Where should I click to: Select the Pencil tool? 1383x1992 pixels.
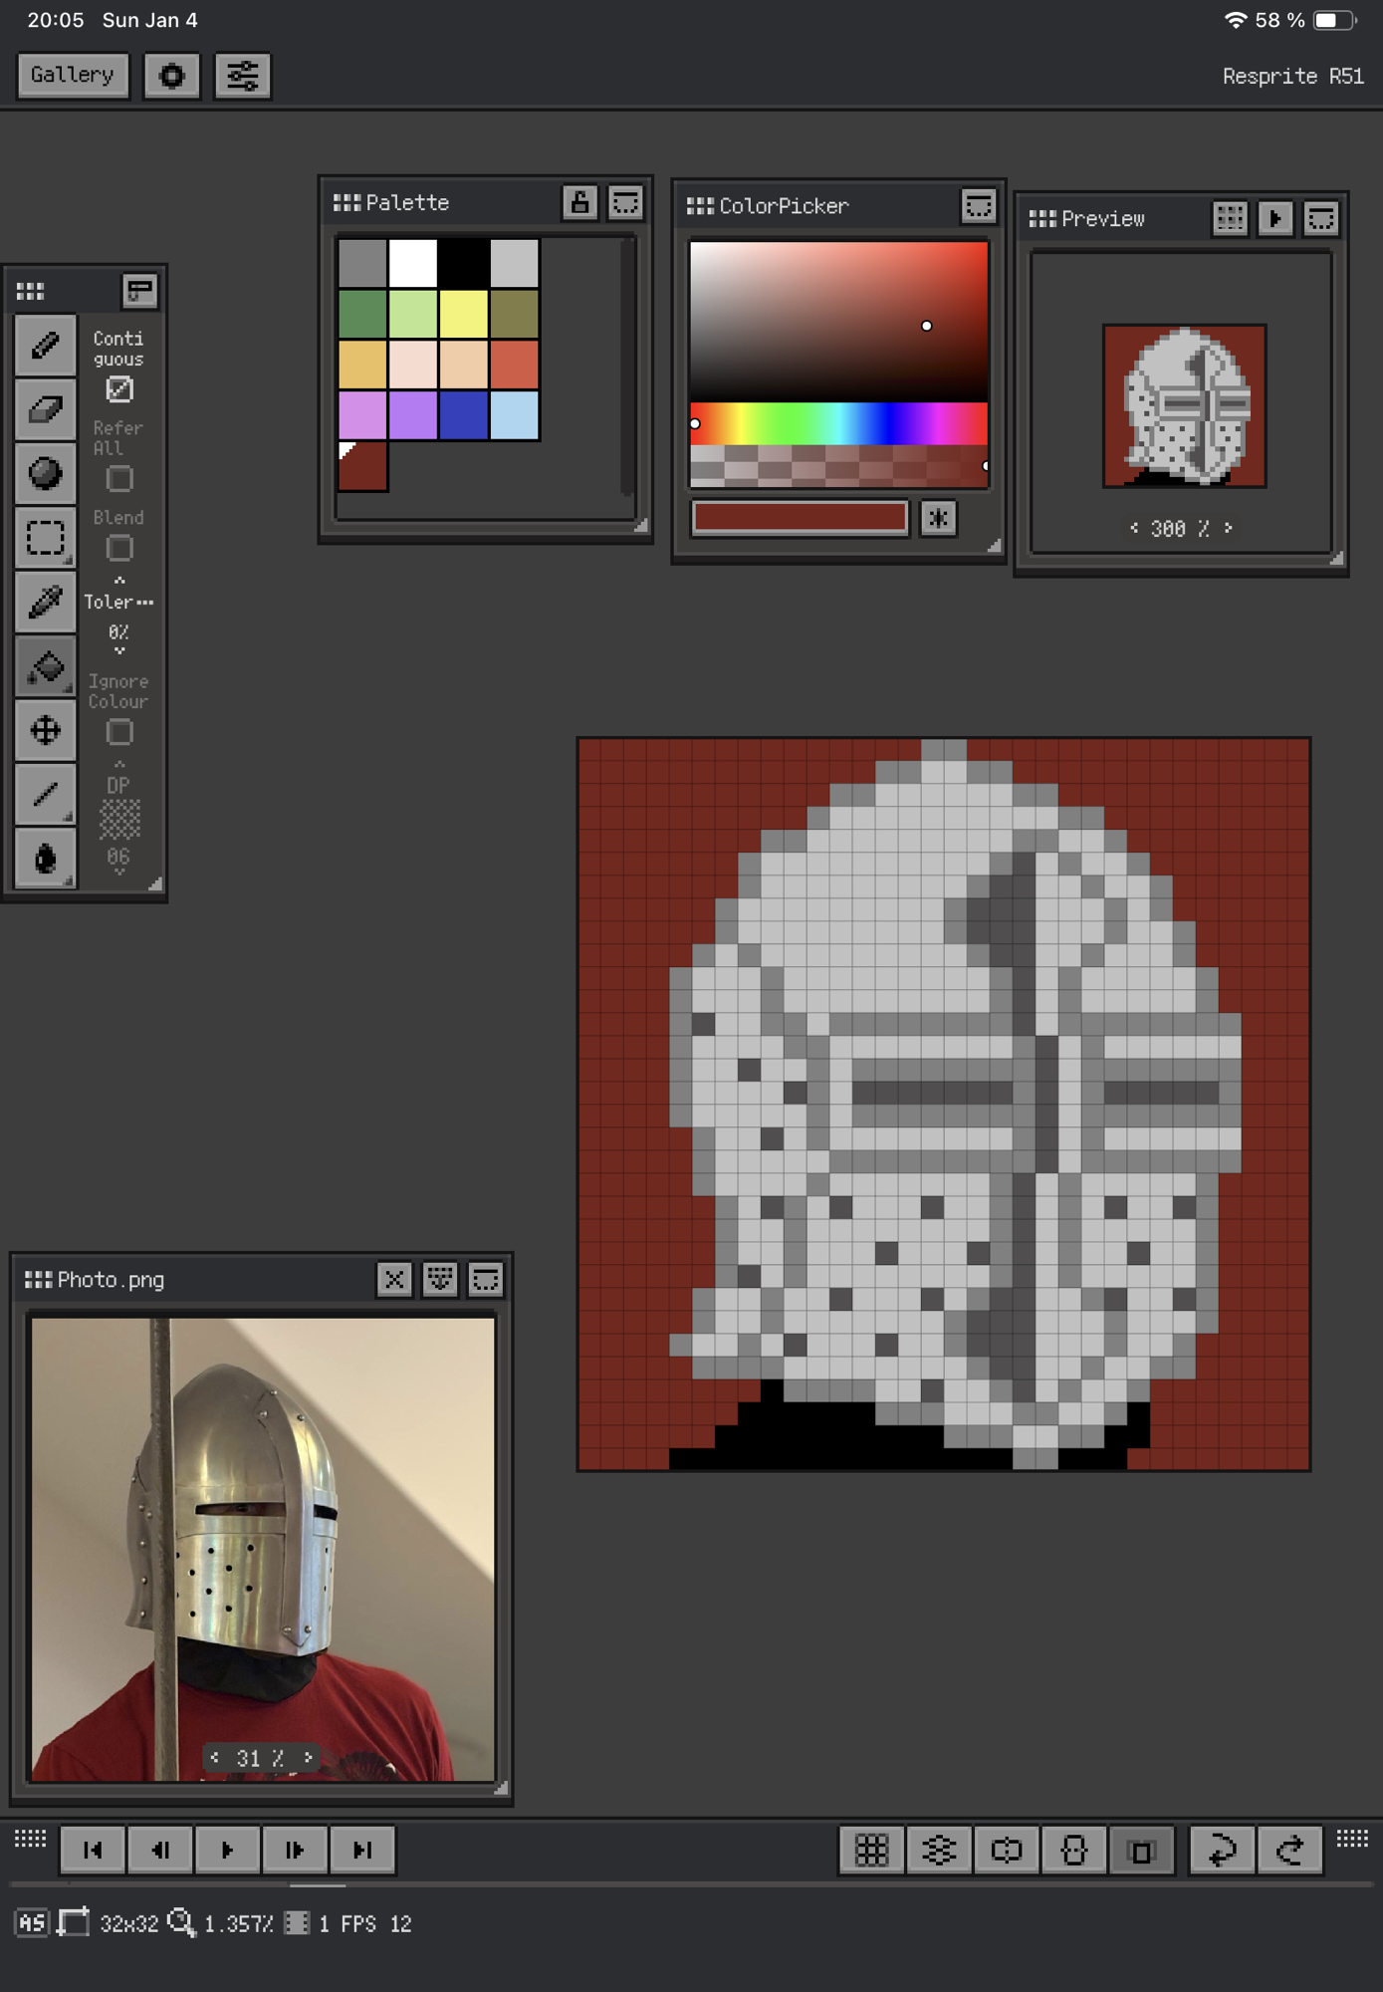[x=45, y=346]
